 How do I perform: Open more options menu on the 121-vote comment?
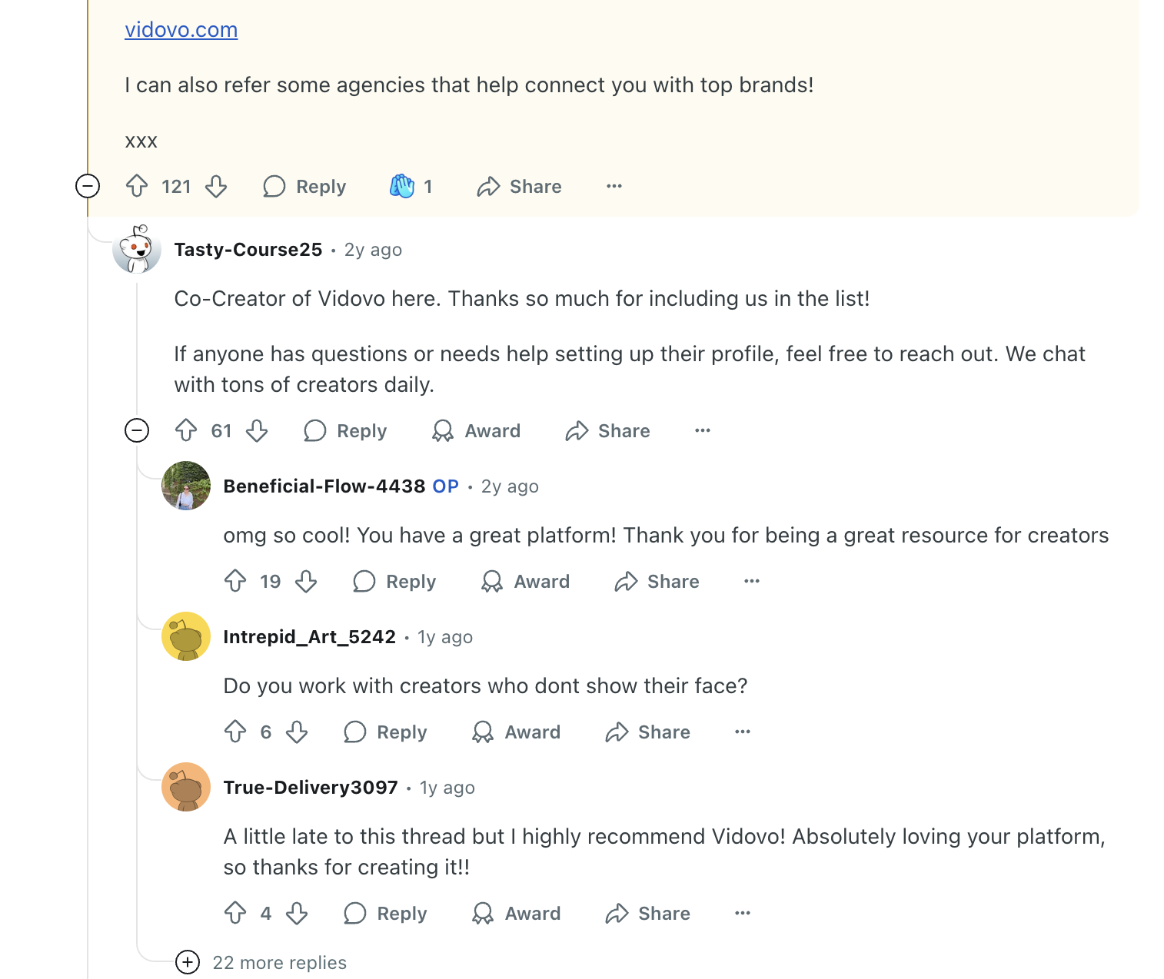[614, 186]
